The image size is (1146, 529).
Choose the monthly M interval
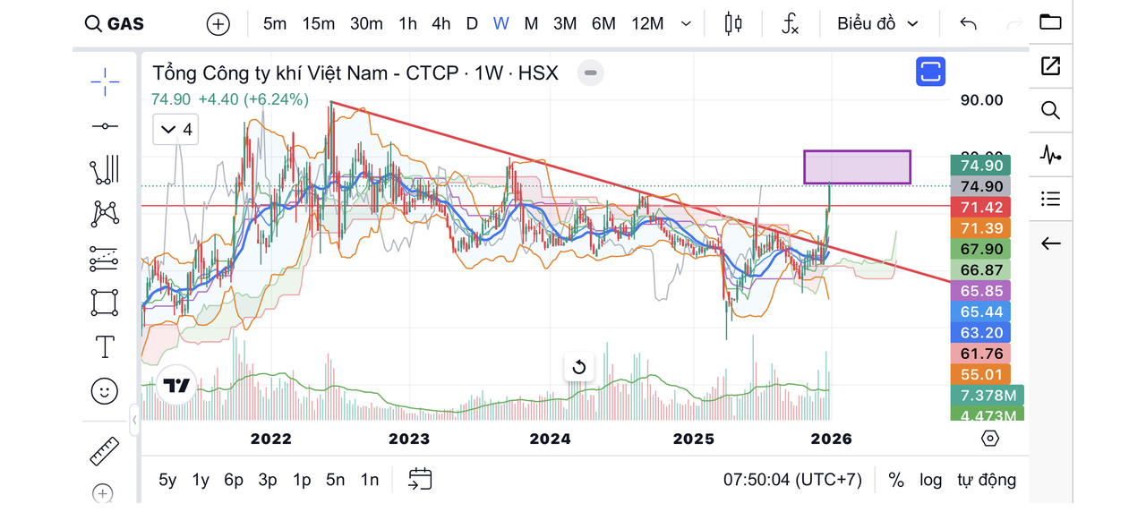(x=531, y=24)
